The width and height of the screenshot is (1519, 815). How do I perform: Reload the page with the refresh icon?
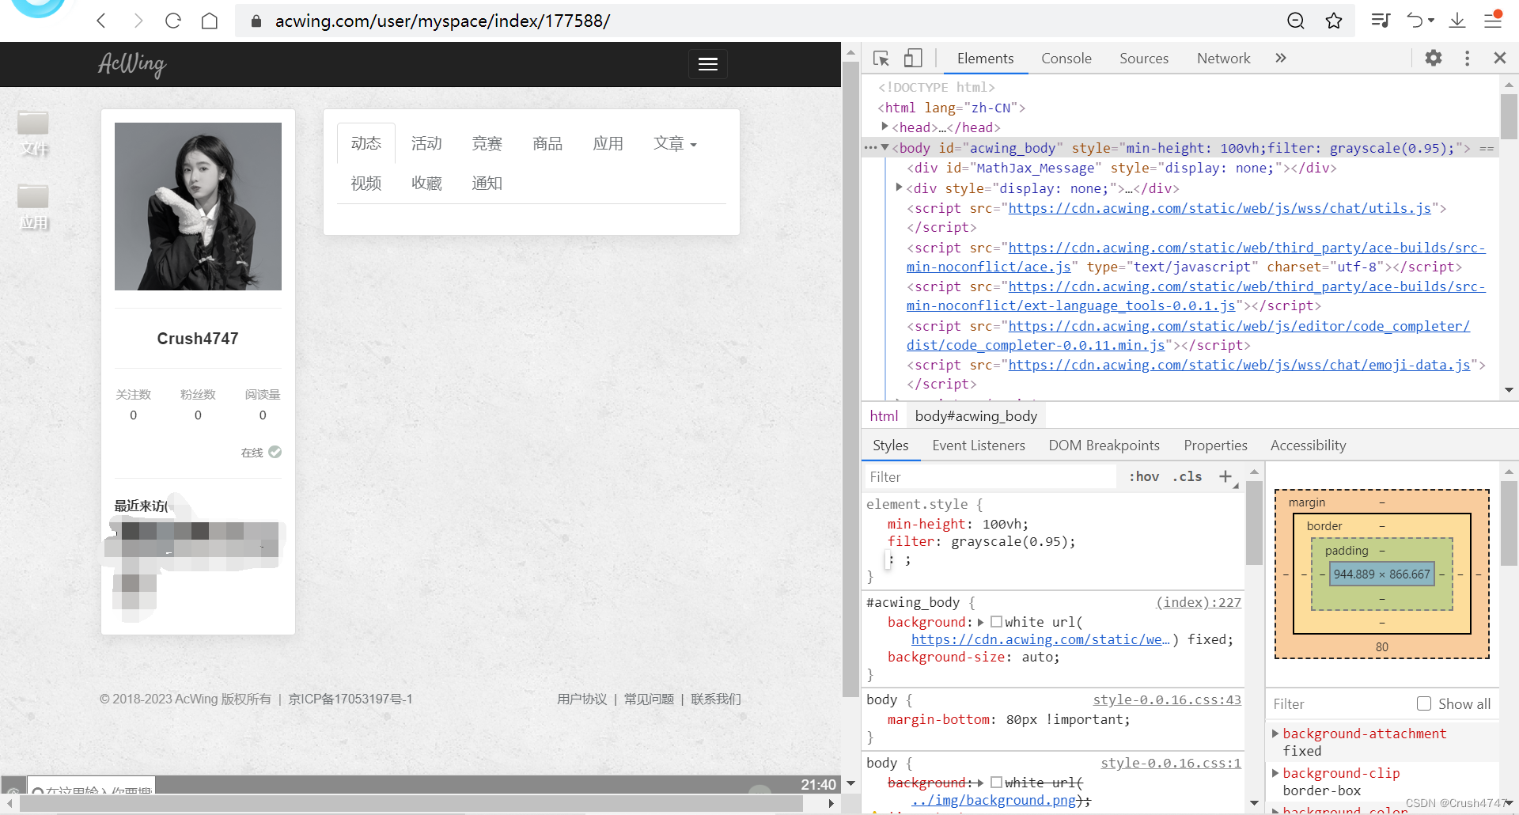click(173, 21)
